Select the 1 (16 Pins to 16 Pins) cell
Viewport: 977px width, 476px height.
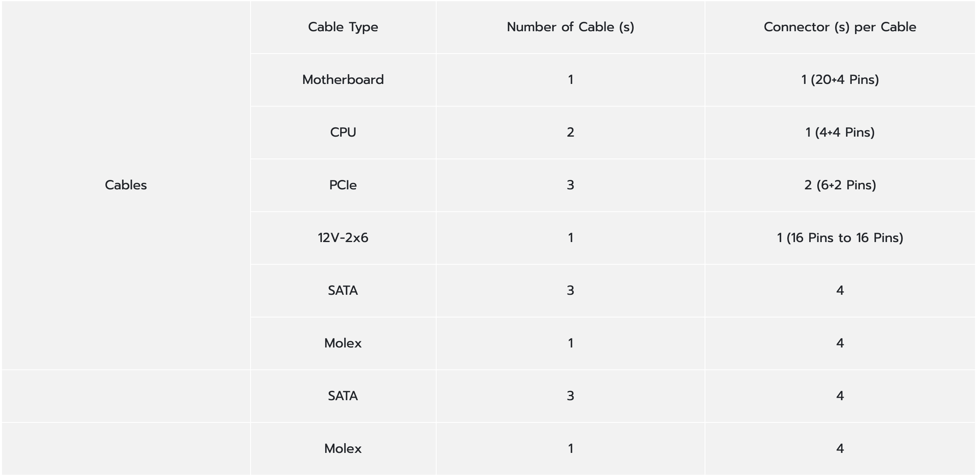tap(840, 238)
